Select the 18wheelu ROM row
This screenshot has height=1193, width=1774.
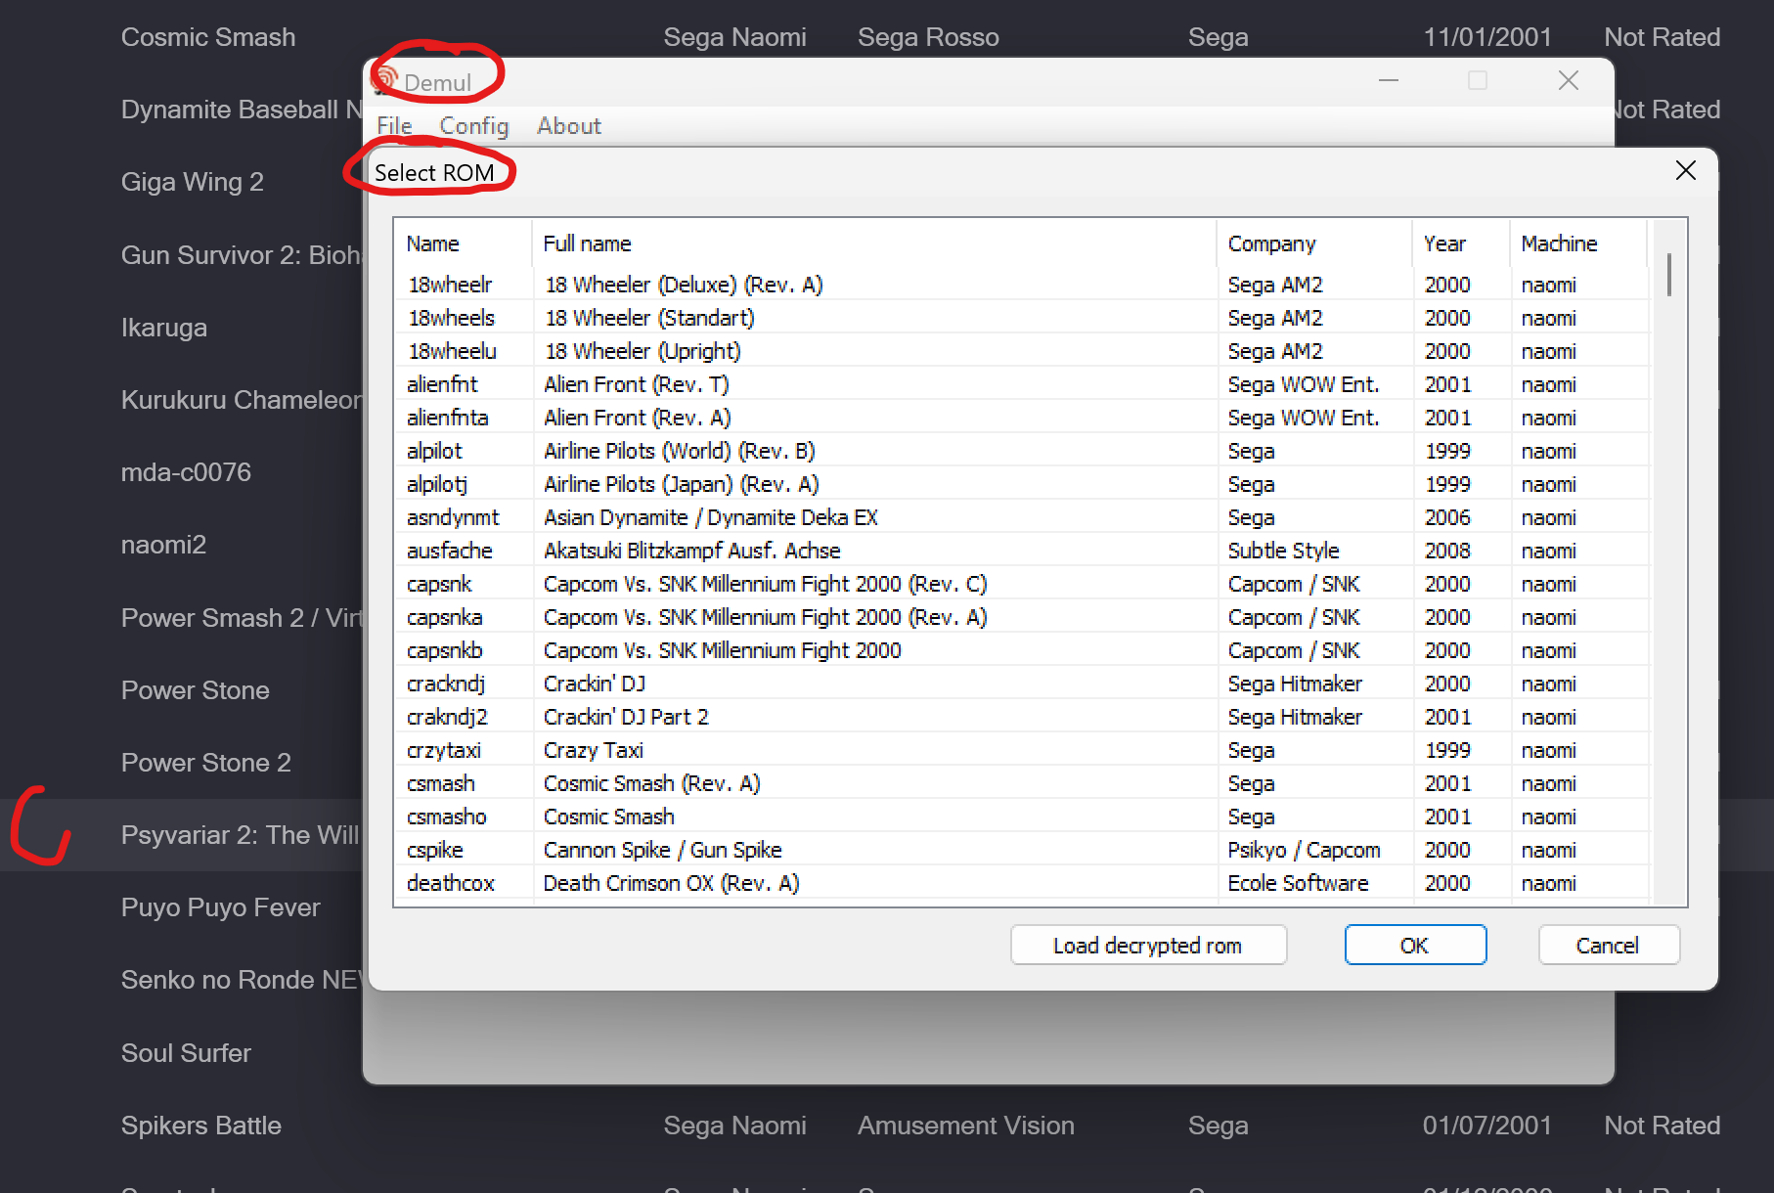(x=1022, y=351)
